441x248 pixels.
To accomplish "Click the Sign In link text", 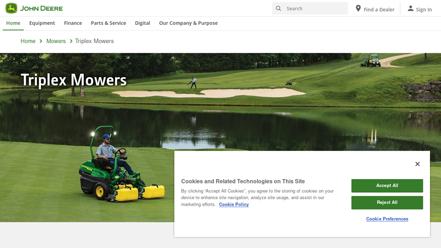I will pyautogui.click(x=424, y=9).
